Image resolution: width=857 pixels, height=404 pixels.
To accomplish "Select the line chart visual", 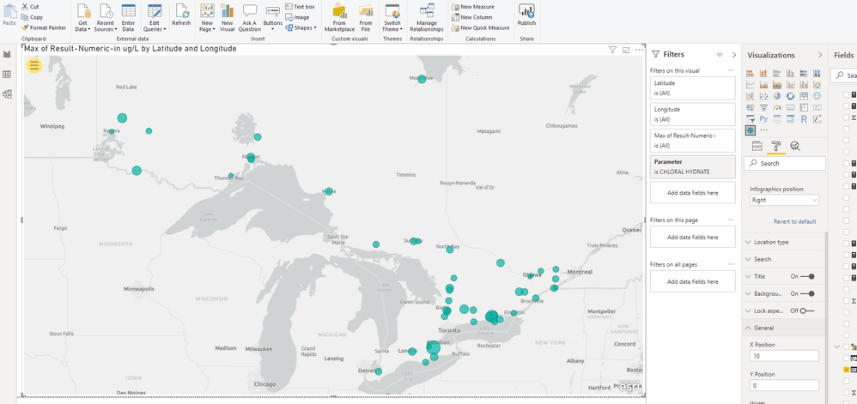I will pos(751,85).
